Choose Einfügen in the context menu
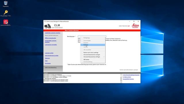The height and width of the screenshot is (104, 184). click(x=93, y=45)
